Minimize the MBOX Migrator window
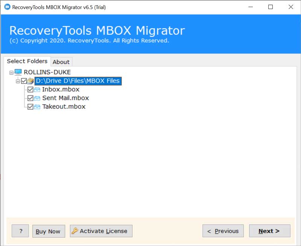301x246 pixels. tap(251, 7)
